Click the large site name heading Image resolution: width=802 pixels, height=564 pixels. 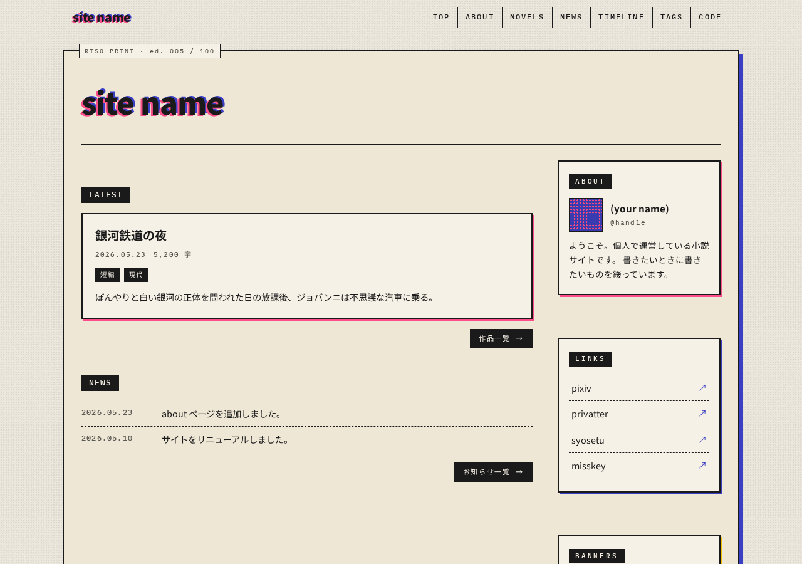pyautogui.click(x=152, y=103)
